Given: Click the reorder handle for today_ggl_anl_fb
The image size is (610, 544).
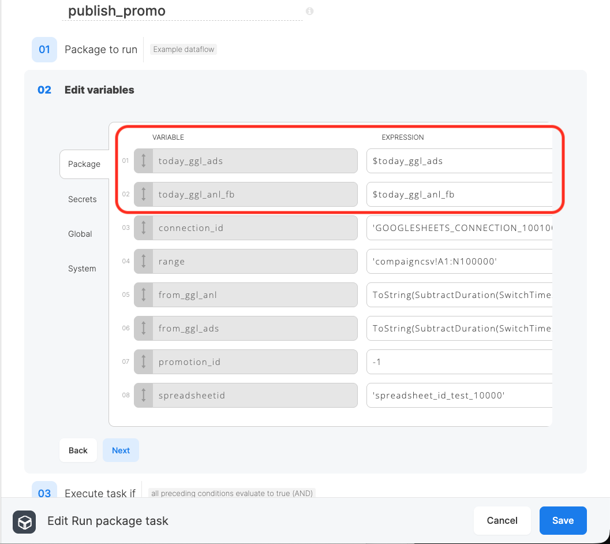Looking at the screenshot, I should 144,194.
